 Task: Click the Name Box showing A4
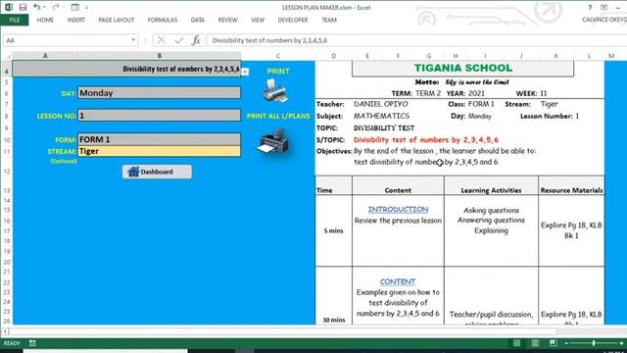[66, 40]
